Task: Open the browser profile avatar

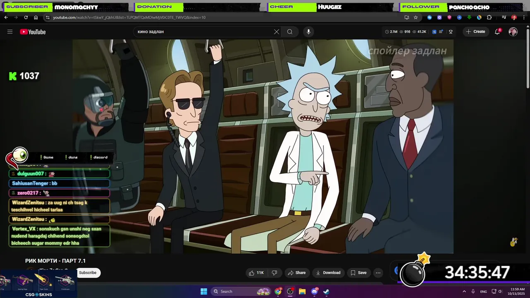Action: [514, 17]
